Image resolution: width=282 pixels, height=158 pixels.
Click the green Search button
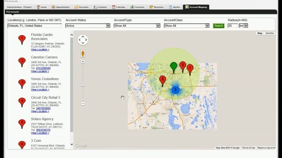coord(219,26)
